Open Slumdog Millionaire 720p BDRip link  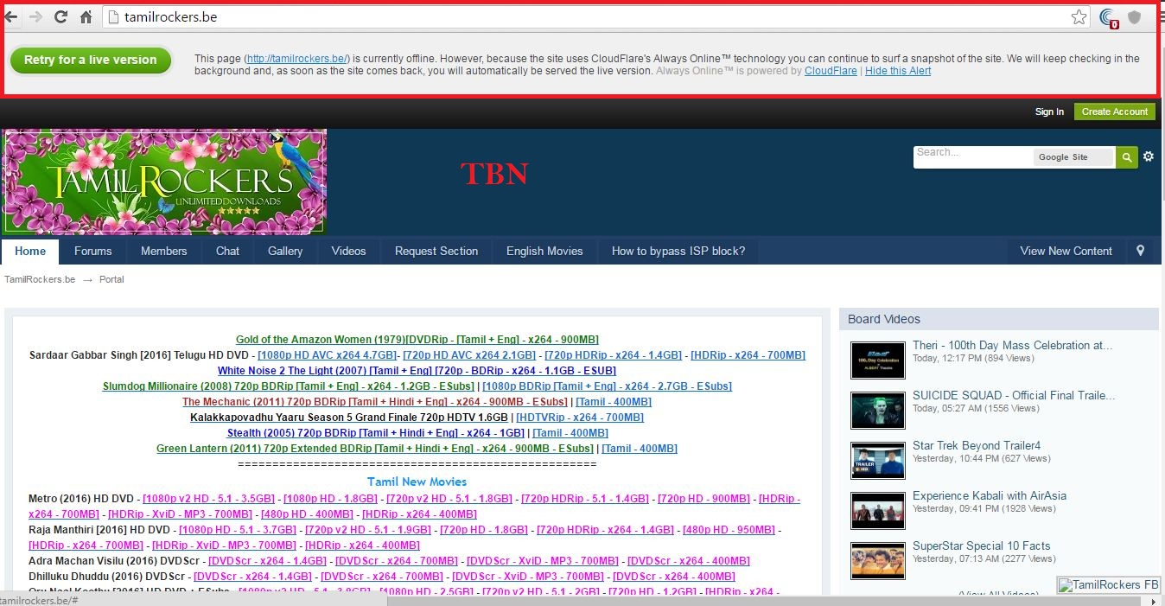pos(288,386)
